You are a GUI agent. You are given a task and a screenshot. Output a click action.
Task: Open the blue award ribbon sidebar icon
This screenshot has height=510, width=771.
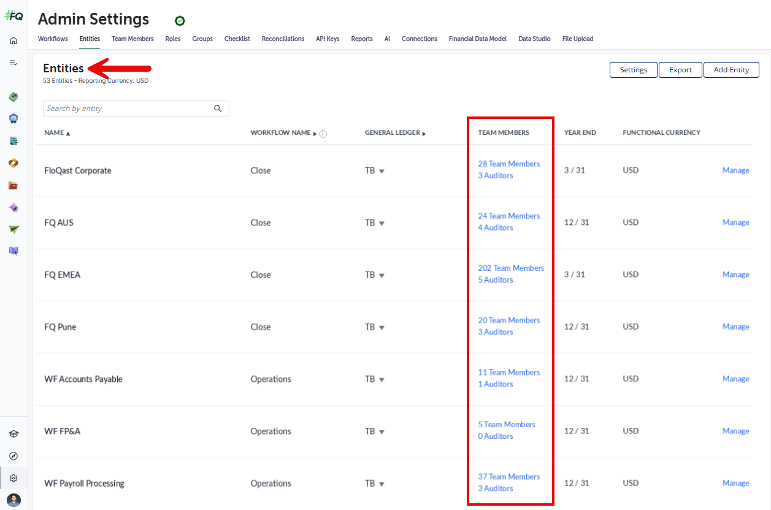13,119
